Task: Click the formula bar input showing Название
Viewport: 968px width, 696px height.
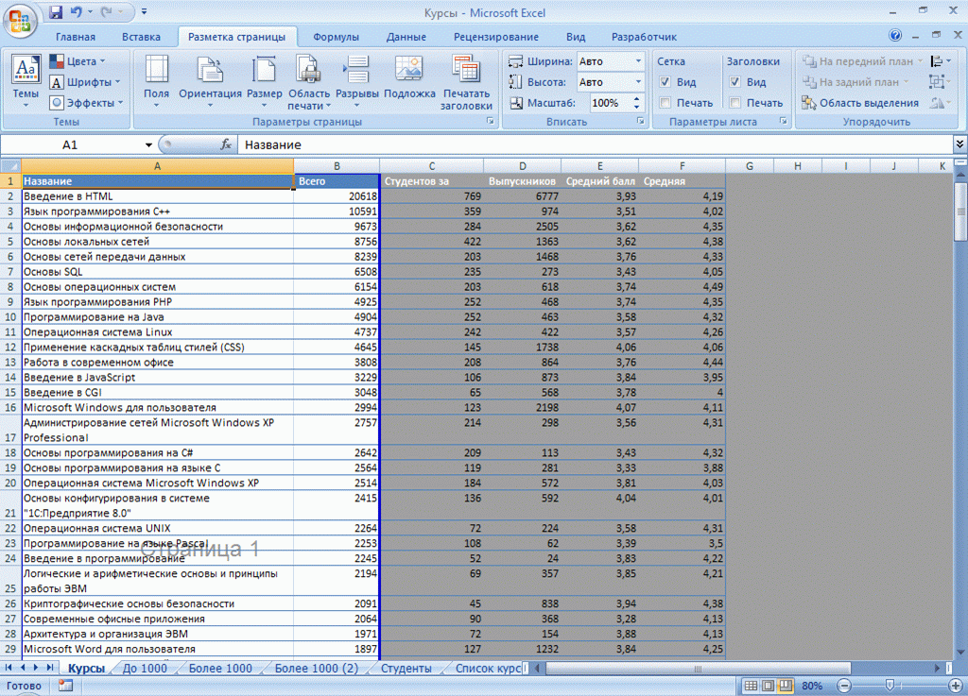Action: coord(596,144)
